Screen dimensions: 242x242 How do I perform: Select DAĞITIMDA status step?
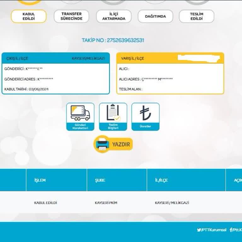[155, 16]
